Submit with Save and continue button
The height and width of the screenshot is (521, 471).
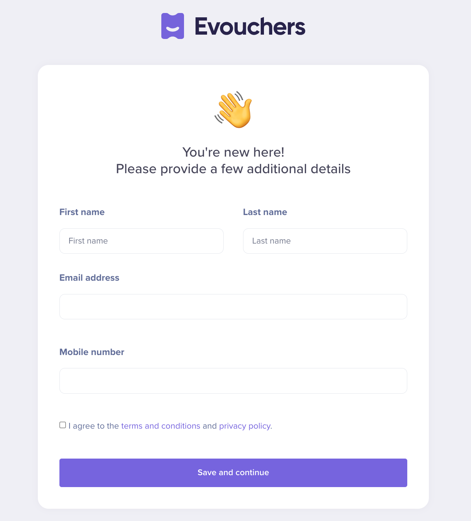pyautogui.click(x=233, y=473)
